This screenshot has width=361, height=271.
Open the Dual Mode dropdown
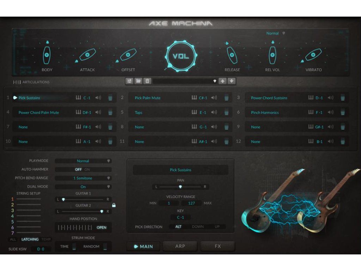click(83, 187)
